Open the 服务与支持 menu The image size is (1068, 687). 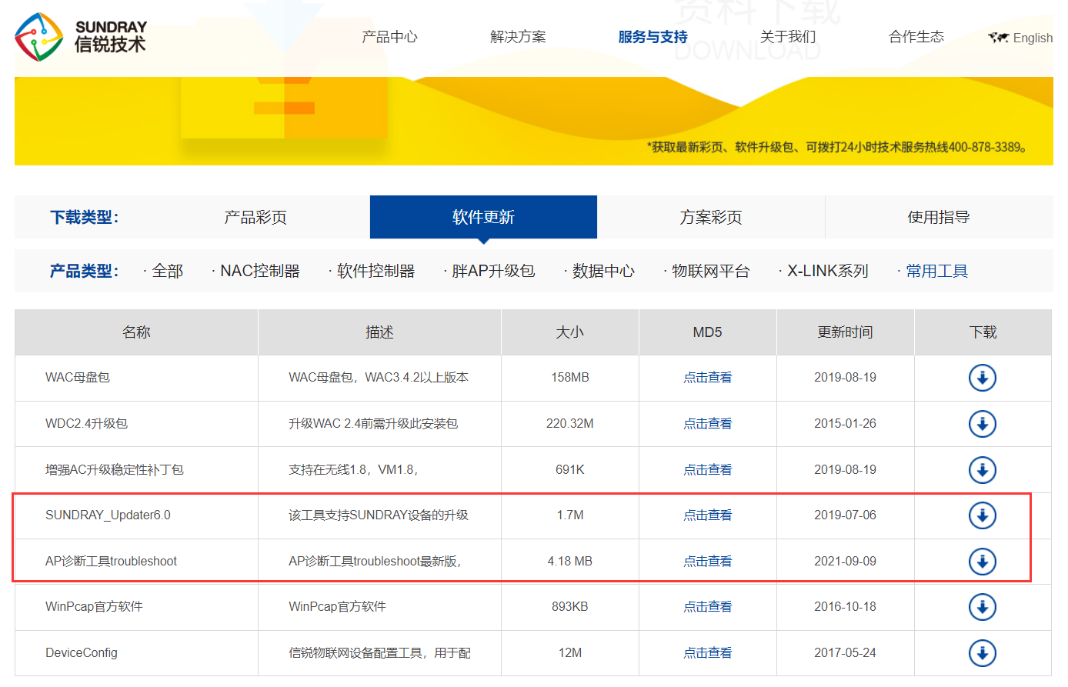click(652, 36)
